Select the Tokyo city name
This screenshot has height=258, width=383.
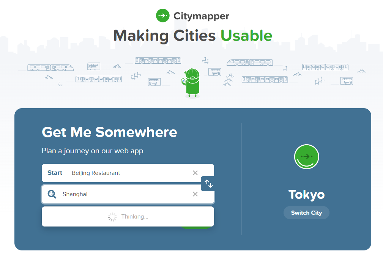(307, 195)
